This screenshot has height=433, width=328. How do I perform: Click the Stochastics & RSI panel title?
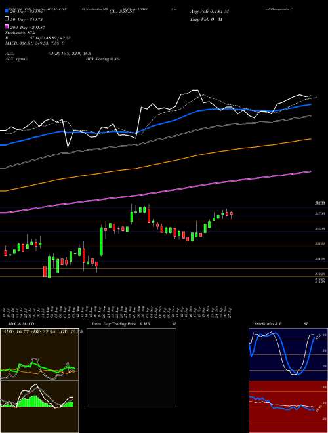pyautogui.click(x=281, y=324)
